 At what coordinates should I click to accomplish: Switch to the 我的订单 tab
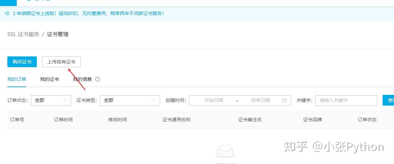pyautogui.click(x=17, y=79)
